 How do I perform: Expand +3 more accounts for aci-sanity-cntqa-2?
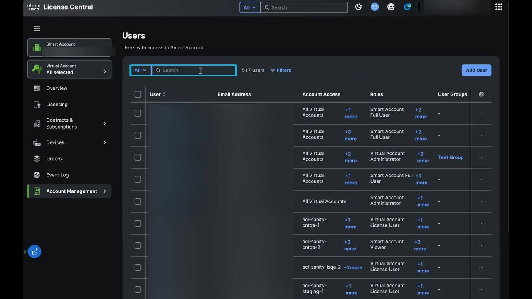click(350, 245)
